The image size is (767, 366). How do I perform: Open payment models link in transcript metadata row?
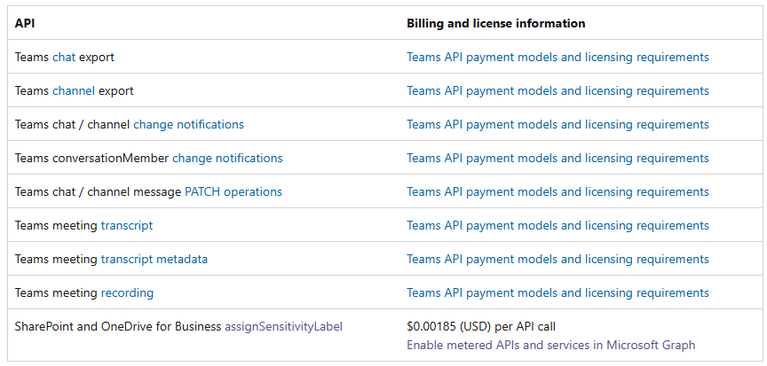click(557, 259)
